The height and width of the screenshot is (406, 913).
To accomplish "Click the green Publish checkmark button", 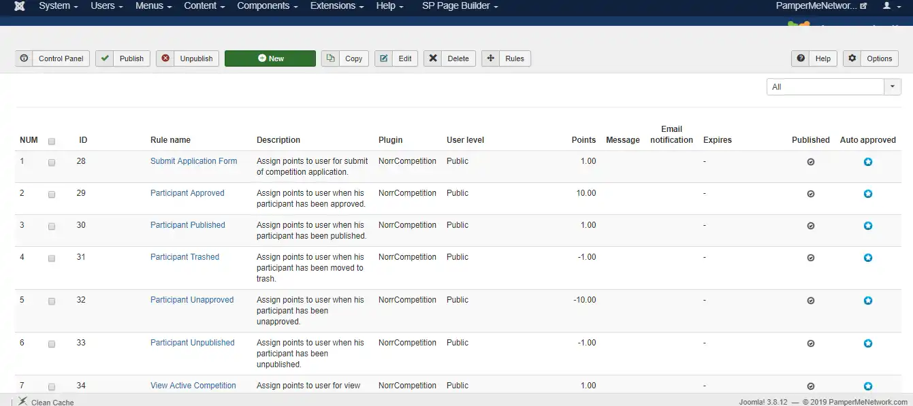I will [x=123, y=58].
